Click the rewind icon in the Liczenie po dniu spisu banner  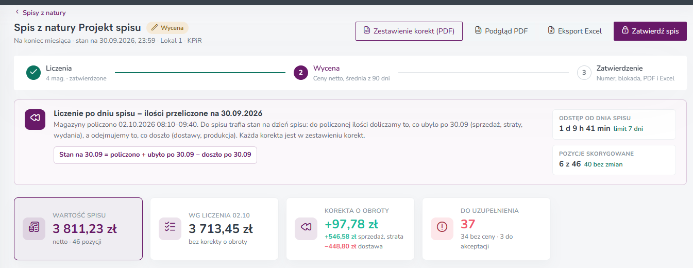[35, 119]
